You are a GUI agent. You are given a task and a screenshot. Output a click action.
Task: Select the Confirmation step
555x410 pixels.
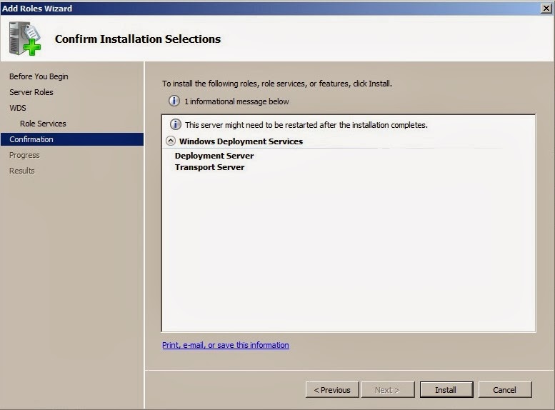[72, 139]
